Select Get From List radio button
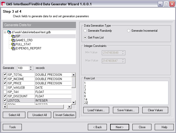 [85, 37]
